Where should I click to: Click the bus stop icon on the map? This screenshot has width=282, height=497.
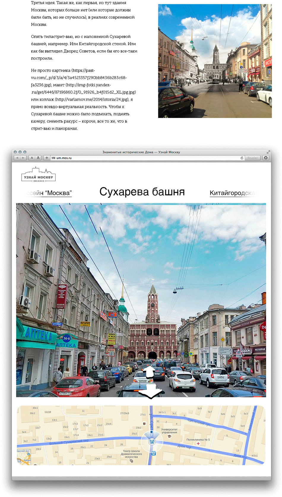coord(153,453)
